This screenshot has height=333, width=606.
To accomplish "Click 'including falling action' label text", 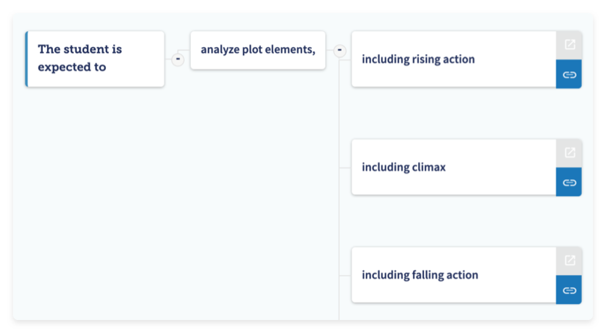I will click(x=420, y=275).
